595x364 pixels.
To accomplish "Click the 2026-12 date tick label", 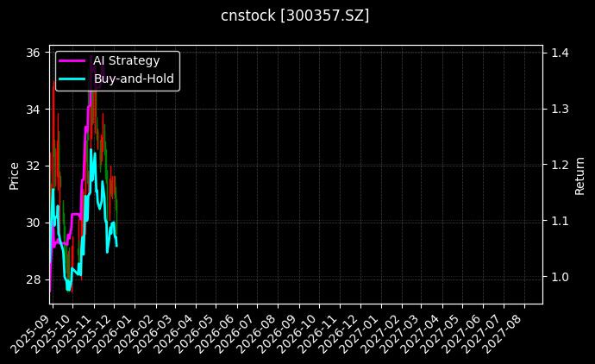I will click(x=339, y=334).
